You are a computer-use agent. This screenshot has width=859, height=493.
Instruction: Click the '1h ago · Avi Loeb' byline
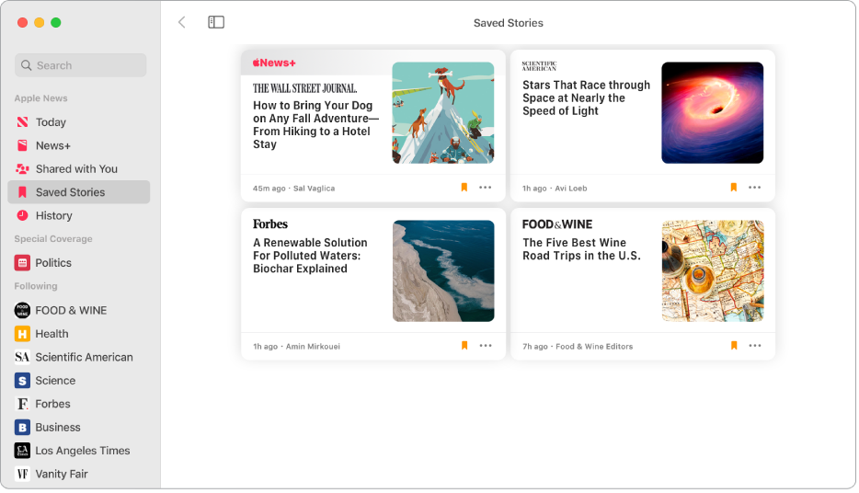point(555,189)
